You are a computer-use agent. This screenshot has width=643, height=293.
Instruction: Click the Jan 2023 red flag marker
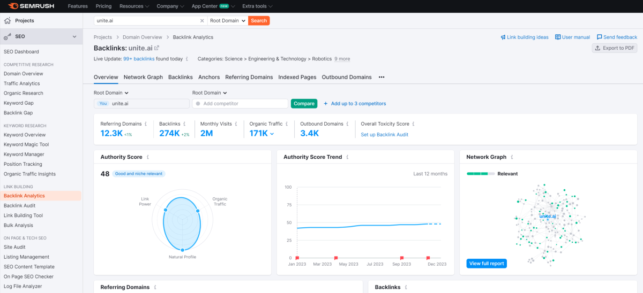click(297, 257)
